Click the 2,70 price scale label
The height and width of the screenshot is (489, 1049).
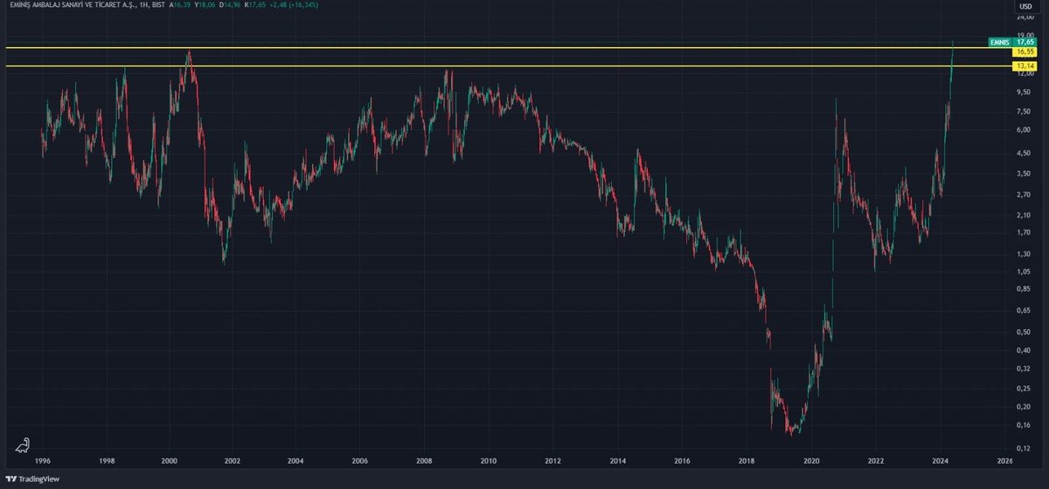(1025, 193)
